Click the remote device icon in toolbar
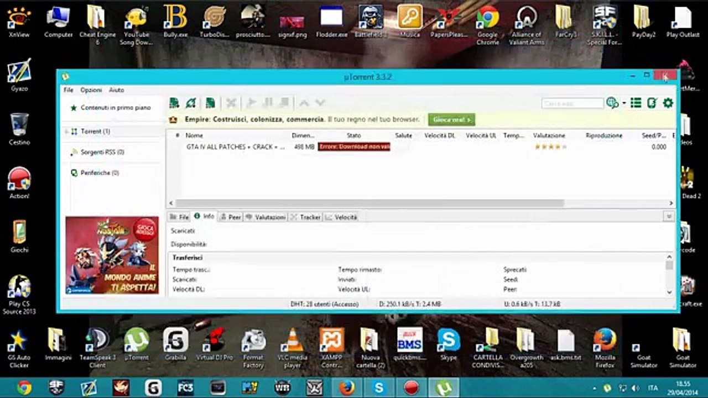The height and width of the screenshot is (398, 708). tap(652, 103)
